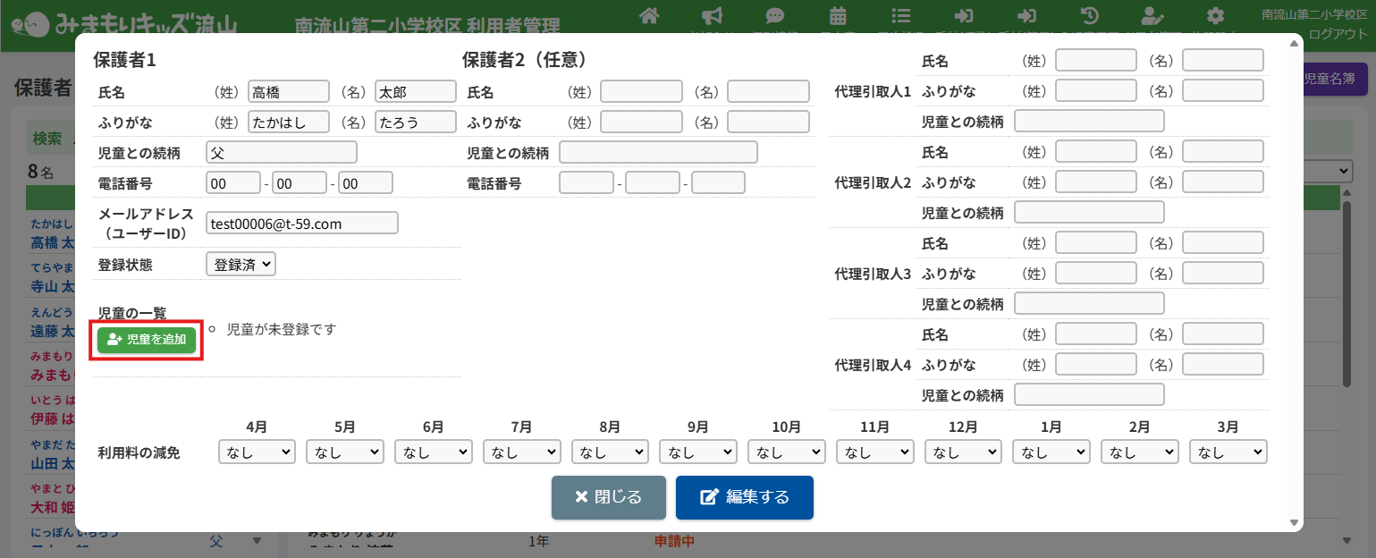
Task: Click the modal scrollbar down arrow
Action: [x=1294, y=522]
